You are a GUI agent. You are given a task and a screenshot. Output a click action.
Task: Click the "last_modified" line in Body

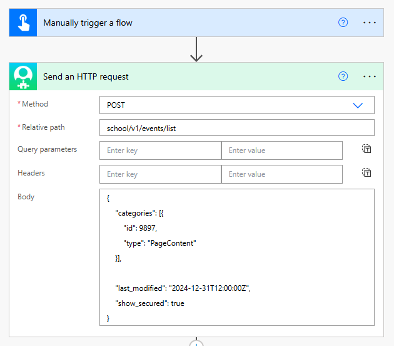pyautogui.click(x=183, y=288)
